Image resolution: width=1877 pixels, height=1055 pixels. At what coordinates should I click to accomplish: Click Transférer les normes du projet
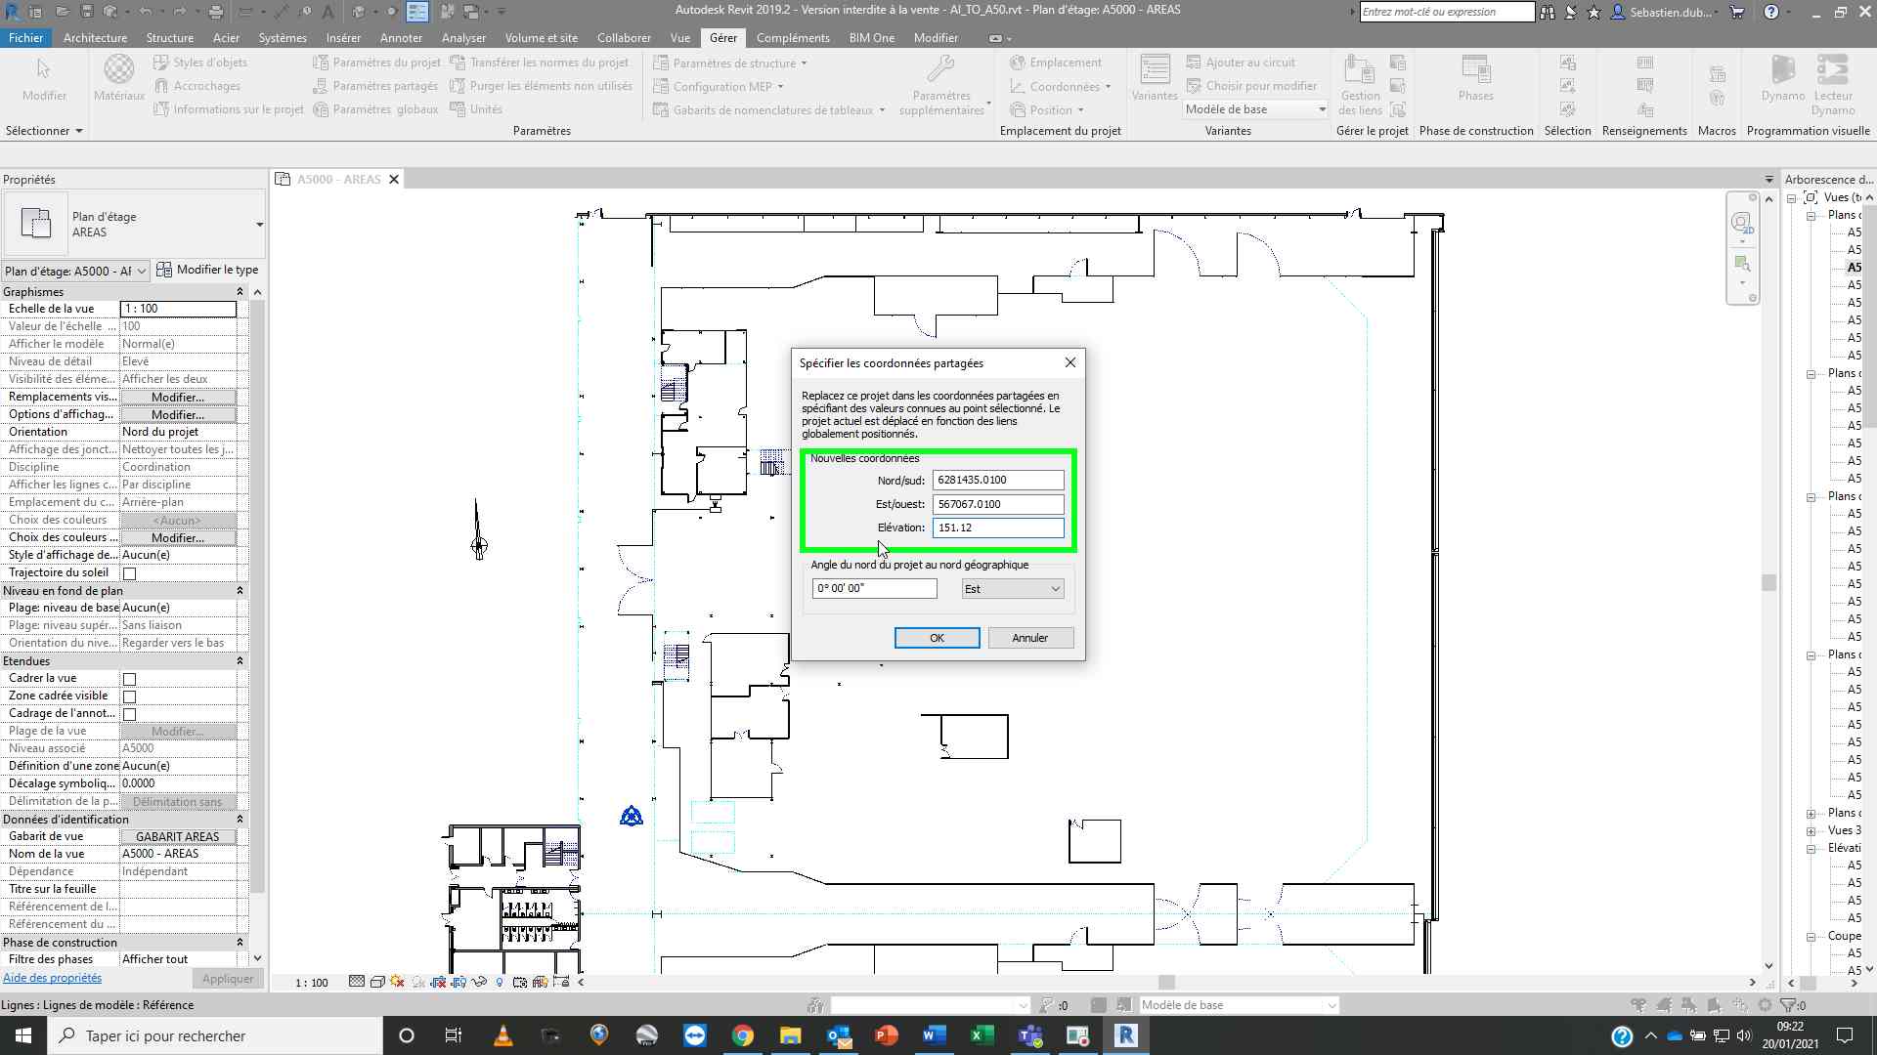point(539,63)
